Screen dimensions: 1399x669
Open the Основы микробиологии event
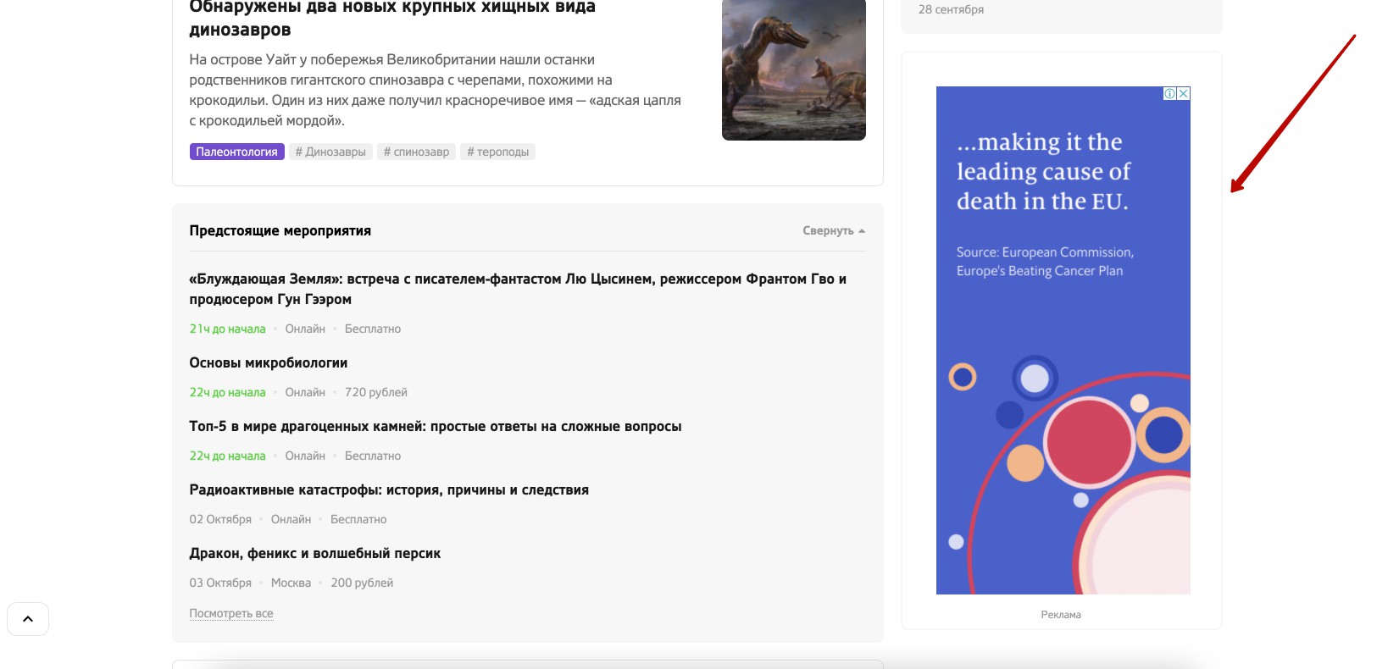click(x=269, y=362)
